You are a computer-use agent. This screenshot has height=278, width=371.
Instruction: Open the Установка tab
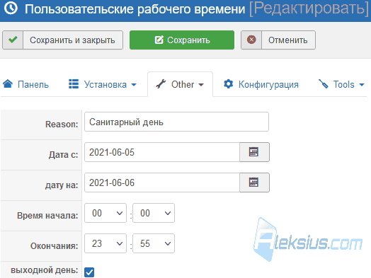point(103,84)
